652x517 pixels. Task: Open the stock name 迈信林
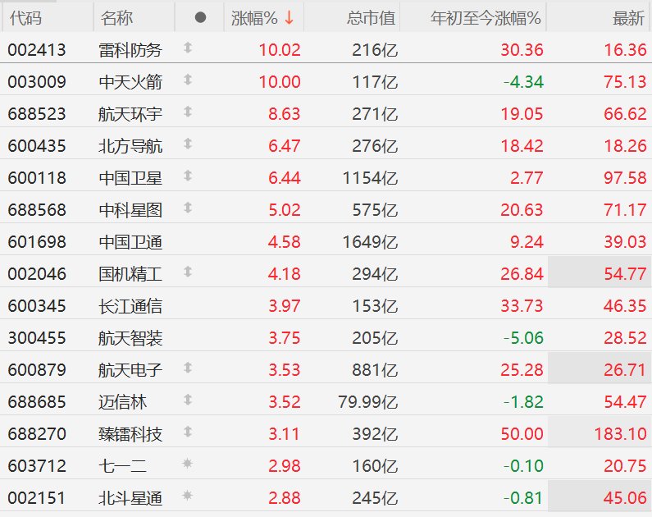(x=123, y=402)
